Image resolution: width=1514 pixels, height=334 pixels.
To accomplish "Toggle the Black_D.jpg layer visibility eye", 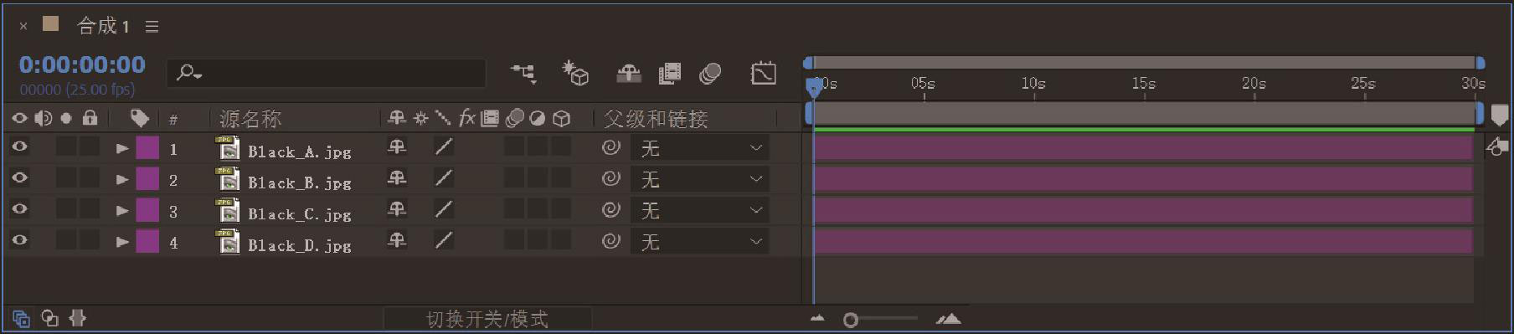I will click(x=19, y=240).
